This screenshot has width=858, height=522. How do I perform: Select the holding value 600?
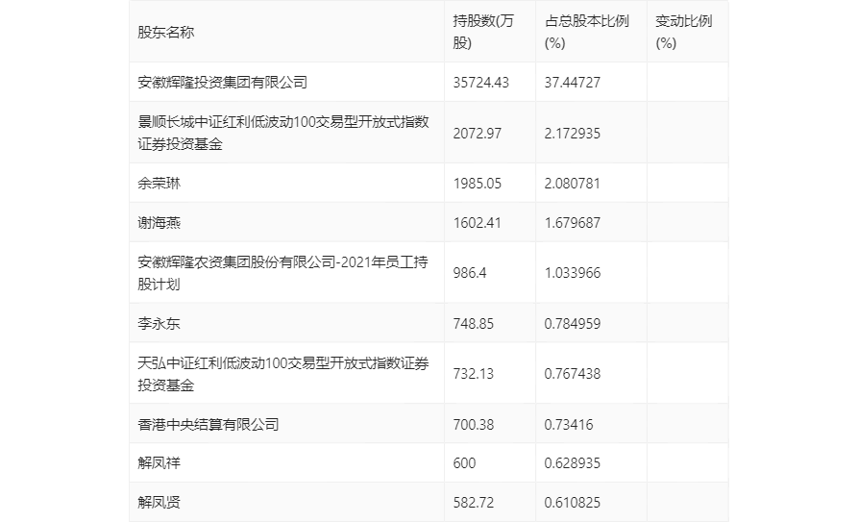(x=464, y=462)
